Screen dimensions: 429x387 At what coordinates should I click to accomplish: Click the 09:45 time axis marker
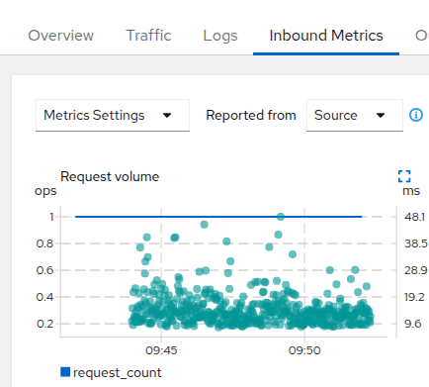[x=161, y=350]
